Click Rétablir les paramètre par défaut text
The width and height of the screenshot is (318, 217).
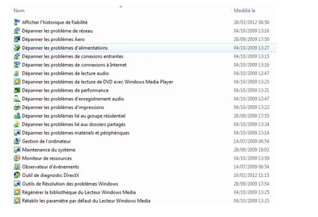(x=86, y=201)
